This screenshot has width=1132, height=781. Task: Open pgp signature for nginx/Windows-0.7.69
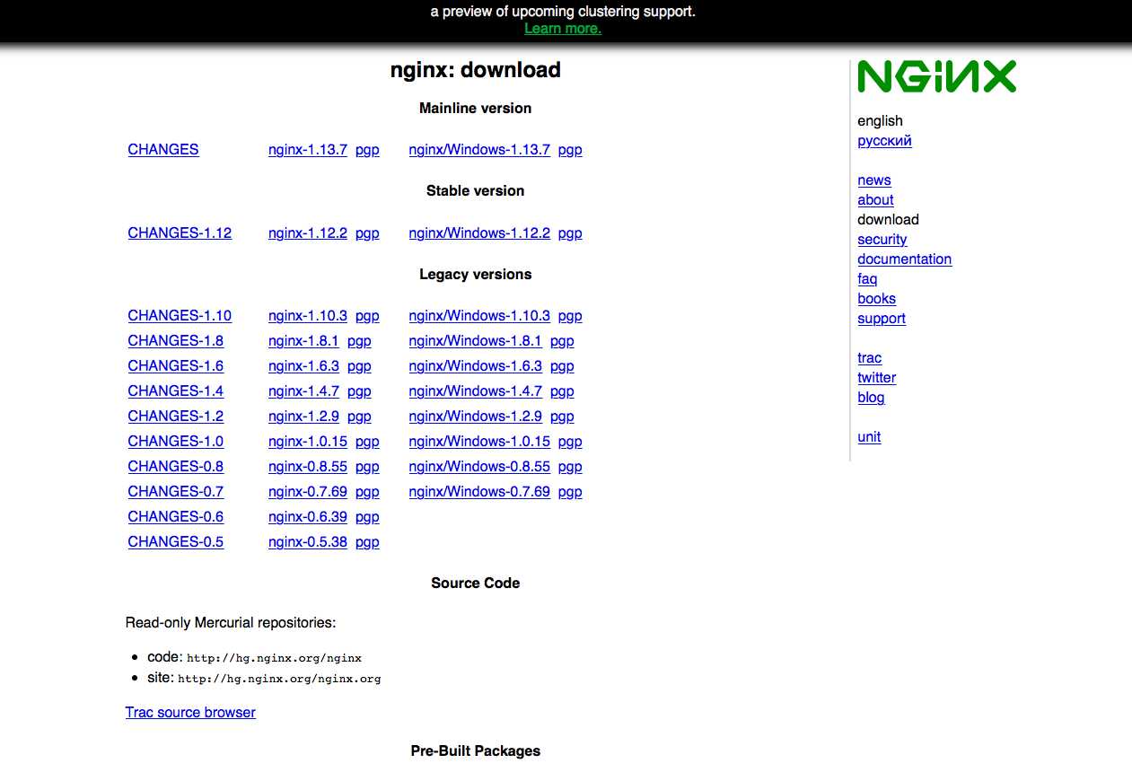point(570,492)
